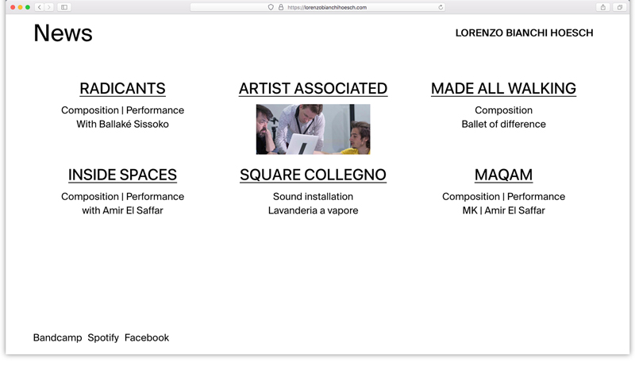
Task: Click the text 'with Amir El Saffar'
Action: 123,210
